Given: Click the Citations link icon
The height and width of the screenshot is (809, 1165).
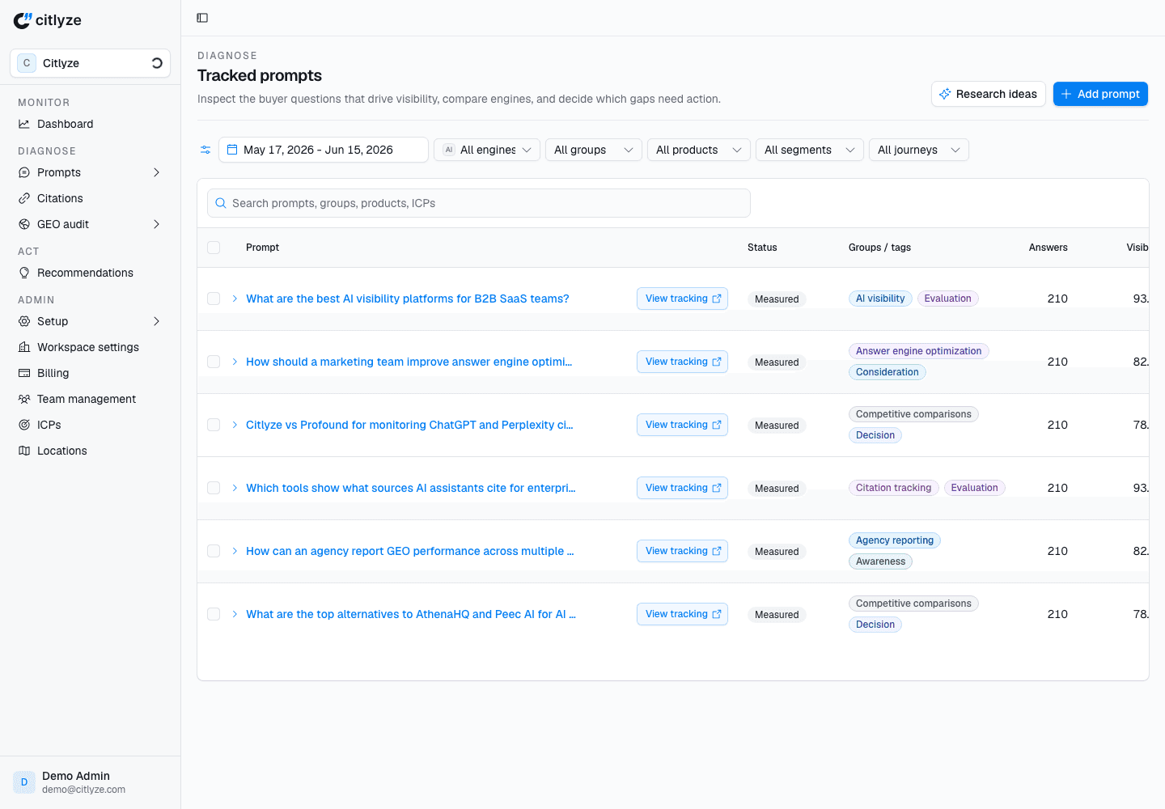Looking at the screenshot, I should pos(24,198).
